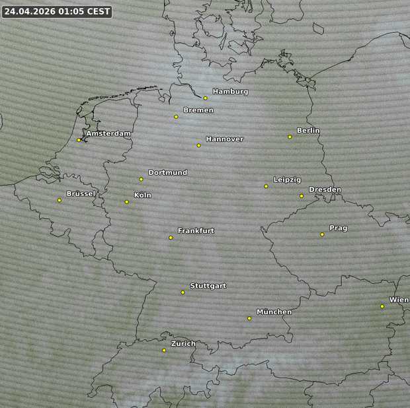410x408 pixels.
Task: Select the yellow marker dot for Berlin
Action: pos(290,137)
